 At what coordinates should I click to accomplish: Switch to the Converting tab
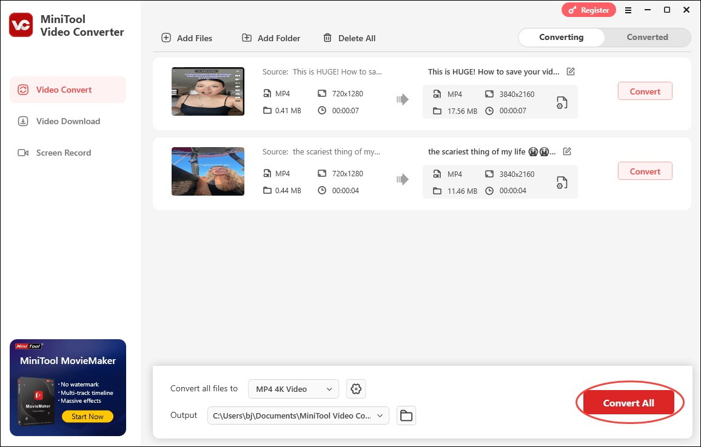point(562,38)
